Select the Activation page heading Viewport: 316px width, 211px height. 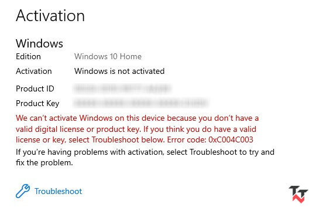pos(50,16)
